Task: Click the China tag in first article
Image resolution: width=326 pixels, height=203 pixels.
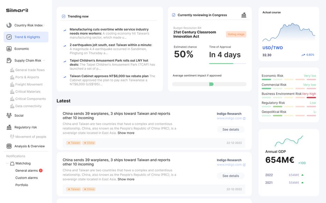Action: pos(89,143)
